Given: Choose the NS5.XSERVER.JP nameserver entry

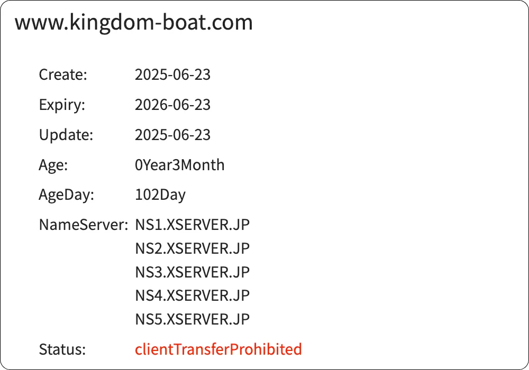Looking at the screenshot, I should pyautogui.click(x=192, y=319).
